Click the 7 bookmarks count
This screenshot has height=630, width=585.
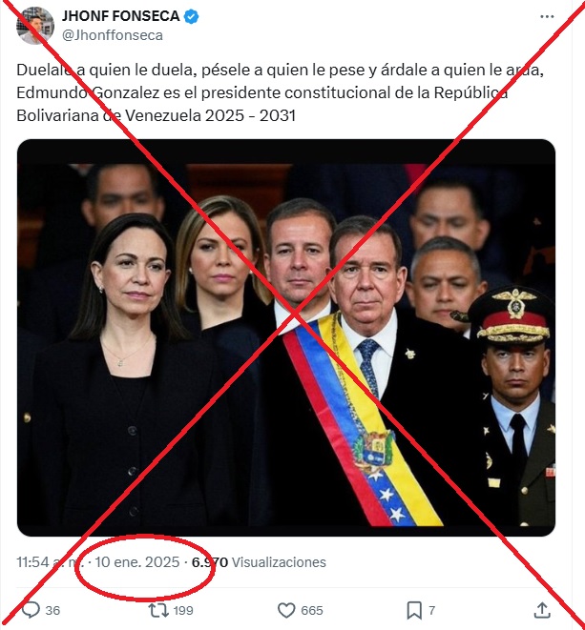[x=431, y=610]
